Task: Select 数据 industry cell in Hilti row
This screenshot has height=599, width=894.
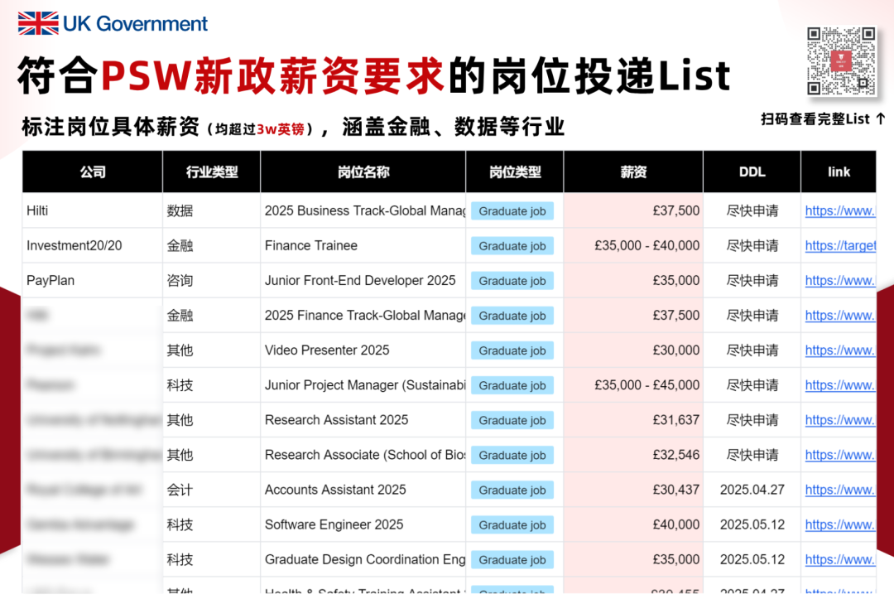Action: [212, 210]
